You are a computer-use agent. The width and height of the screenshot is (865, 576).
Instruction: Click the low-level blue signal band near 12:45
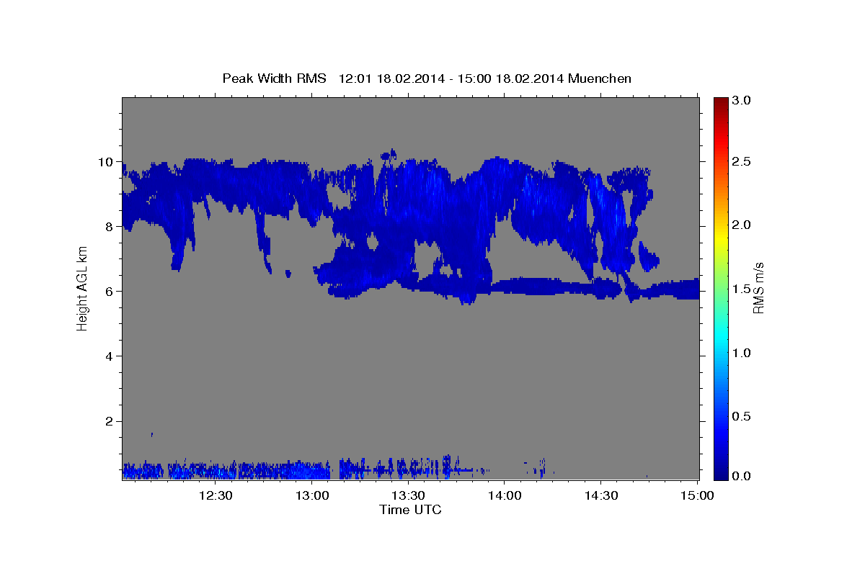point(264,470)
